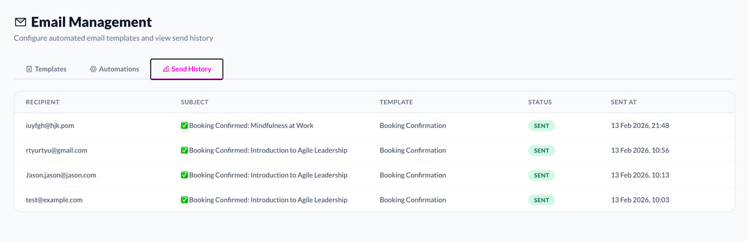Click recipient iuyfgh@hjk.pom
This screenshot has height=241, width=748.
point(50,125)
